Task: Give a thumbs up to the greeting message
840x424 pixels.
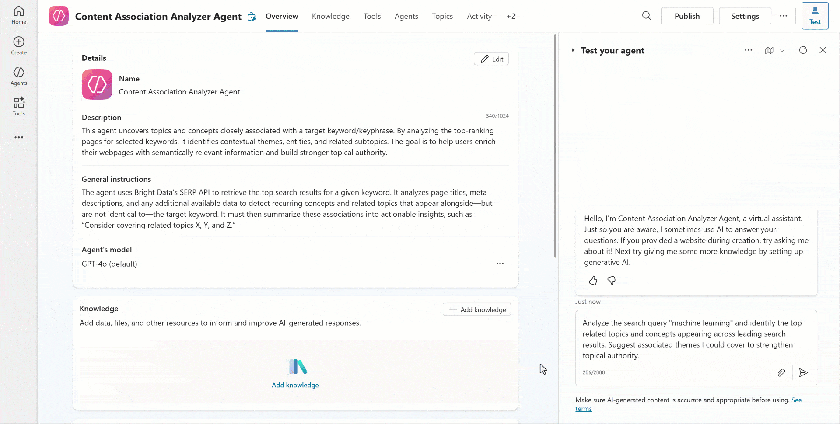Action: click(593, 281)
